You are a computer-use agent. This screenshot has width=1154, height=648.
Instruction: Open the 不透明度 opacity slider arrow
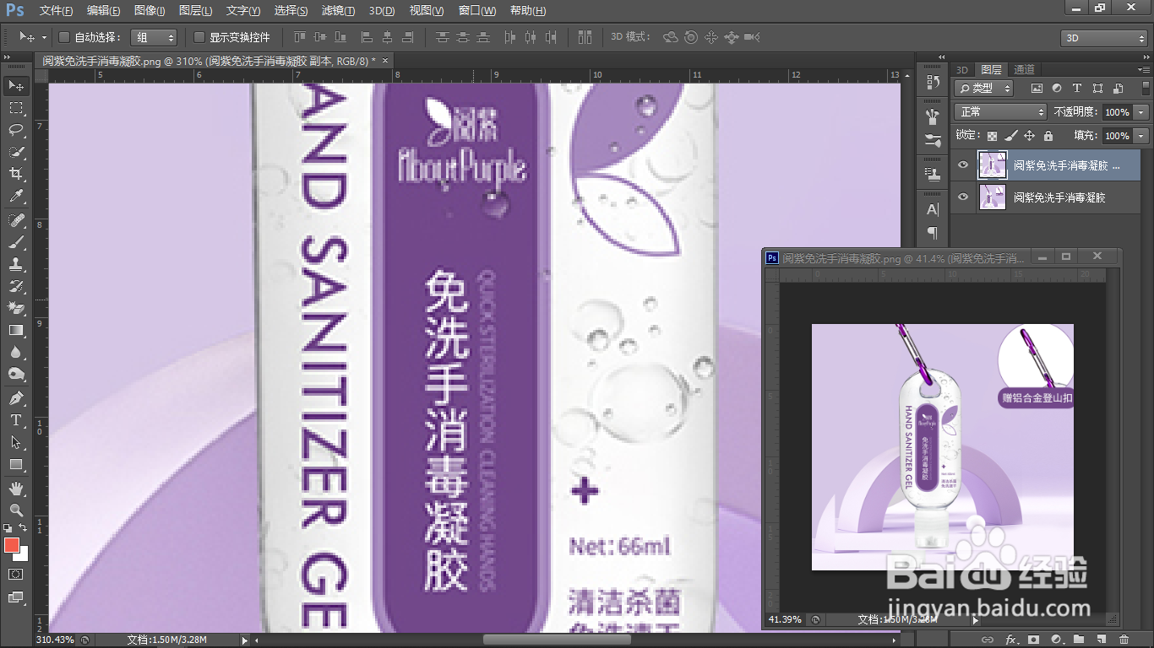coord(1141,112)
